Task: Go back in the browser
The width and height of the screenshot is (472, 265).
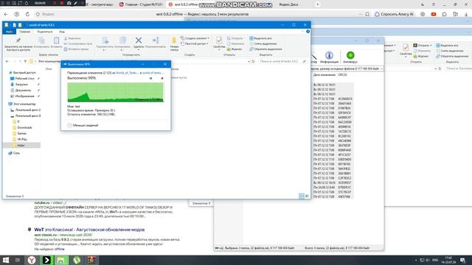Action: point(6,14)
